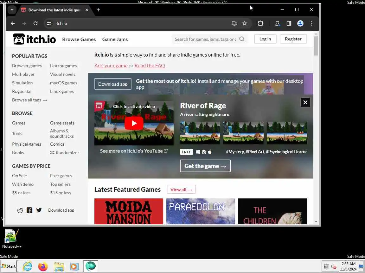
Task: Open Game assets category
Action: click(x=62, y=123)
